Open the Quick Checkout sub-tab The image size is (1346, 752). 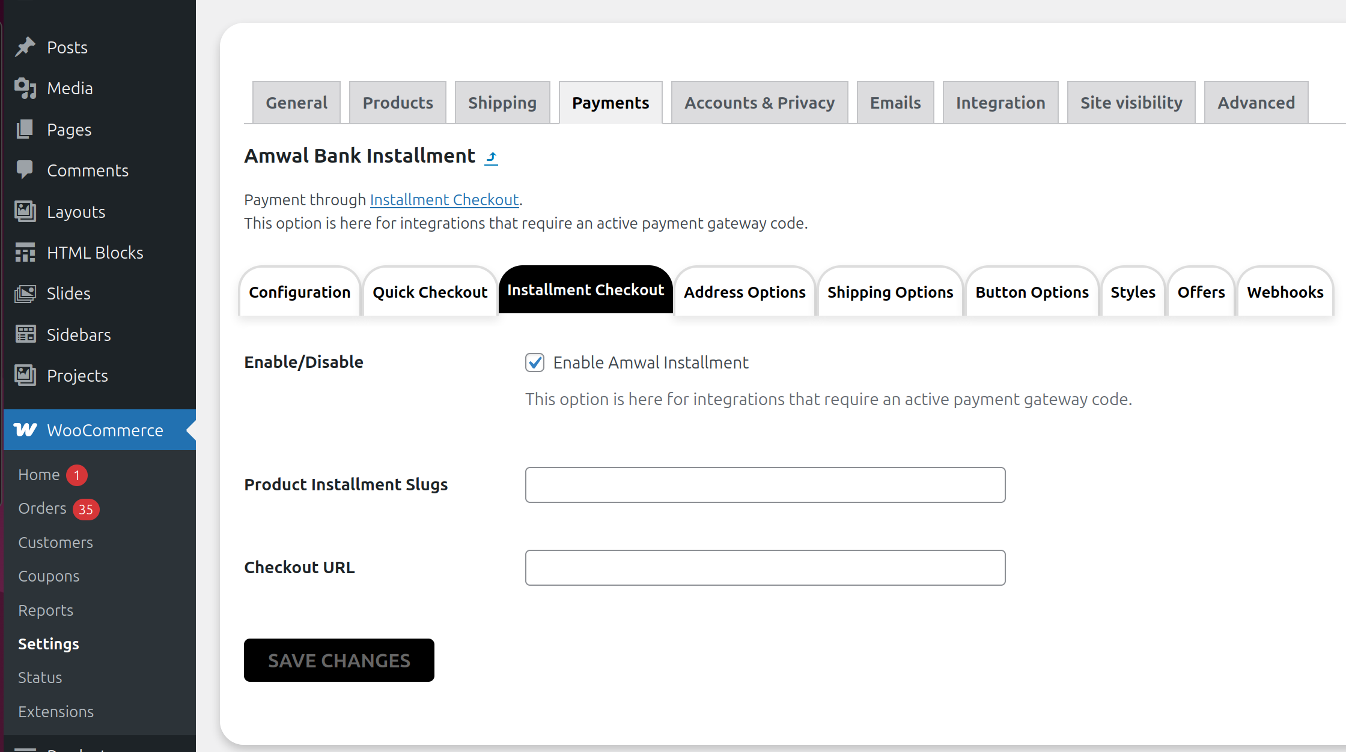(x=430, y=292)
